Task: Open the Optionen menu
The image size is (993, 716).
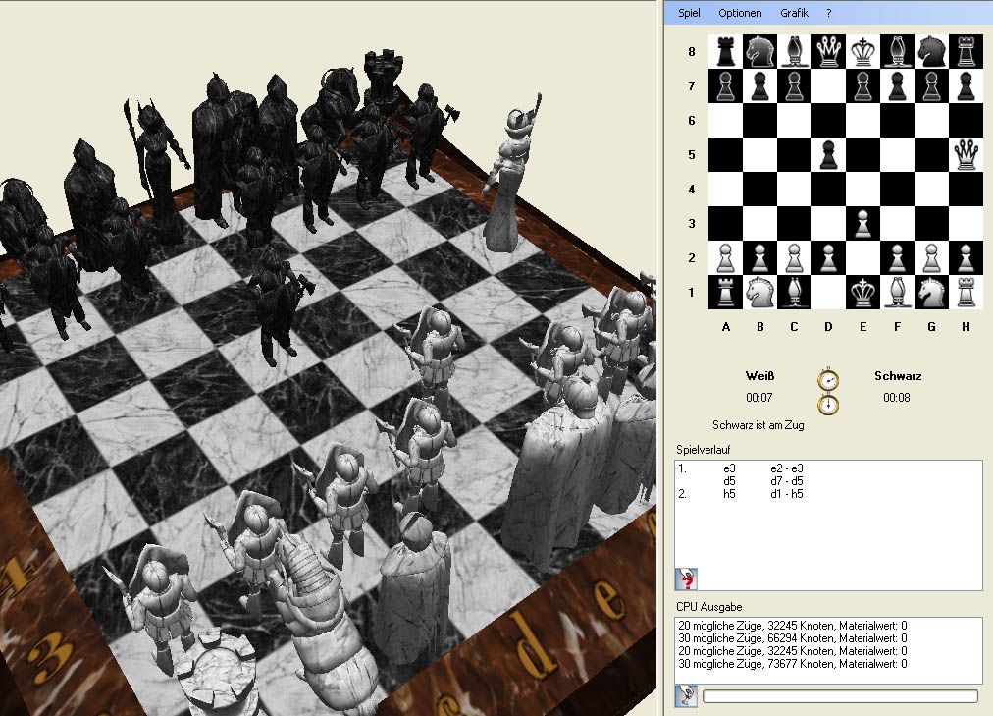Action: 740,13
